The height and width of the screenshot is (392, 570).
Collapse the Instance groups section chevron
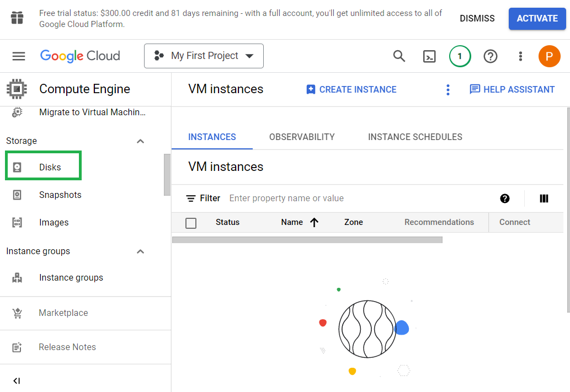click(x=140, y=251)
